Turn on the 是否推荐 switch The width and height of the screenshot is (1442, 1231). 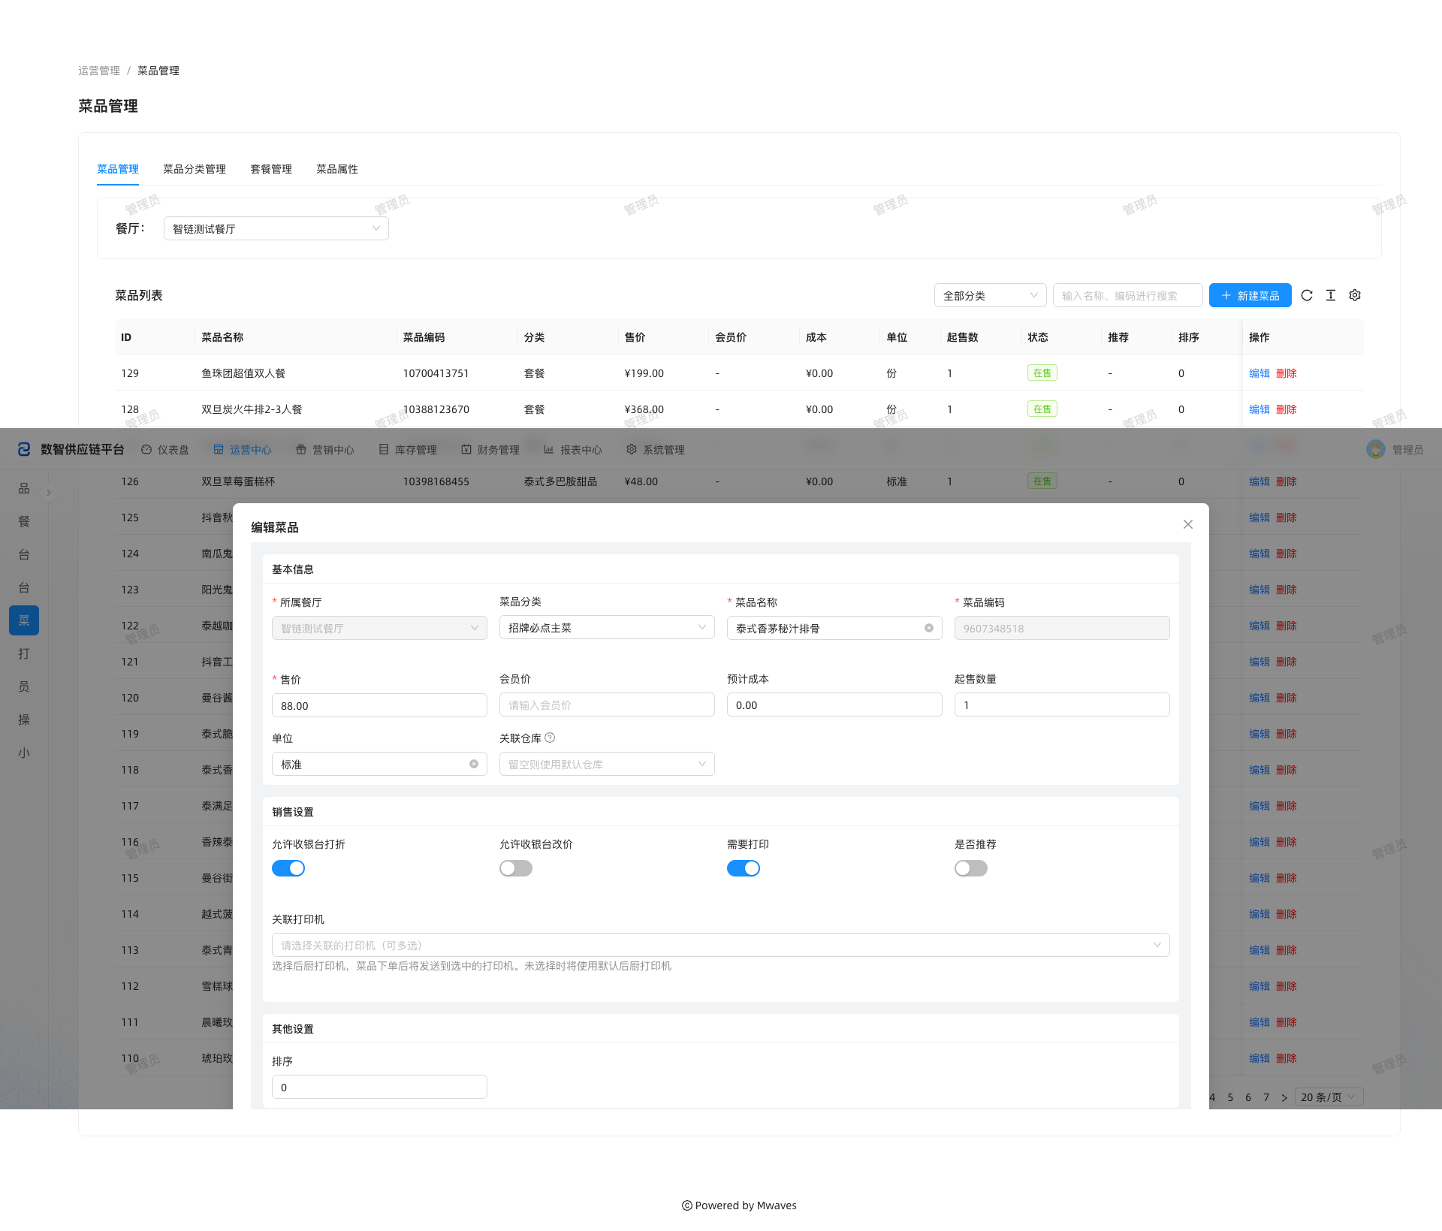pos(971,868)
